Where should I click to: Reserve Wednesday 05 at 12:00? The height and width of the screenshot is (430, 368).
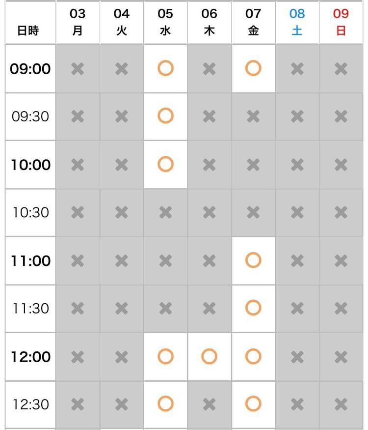pos(165,356)
